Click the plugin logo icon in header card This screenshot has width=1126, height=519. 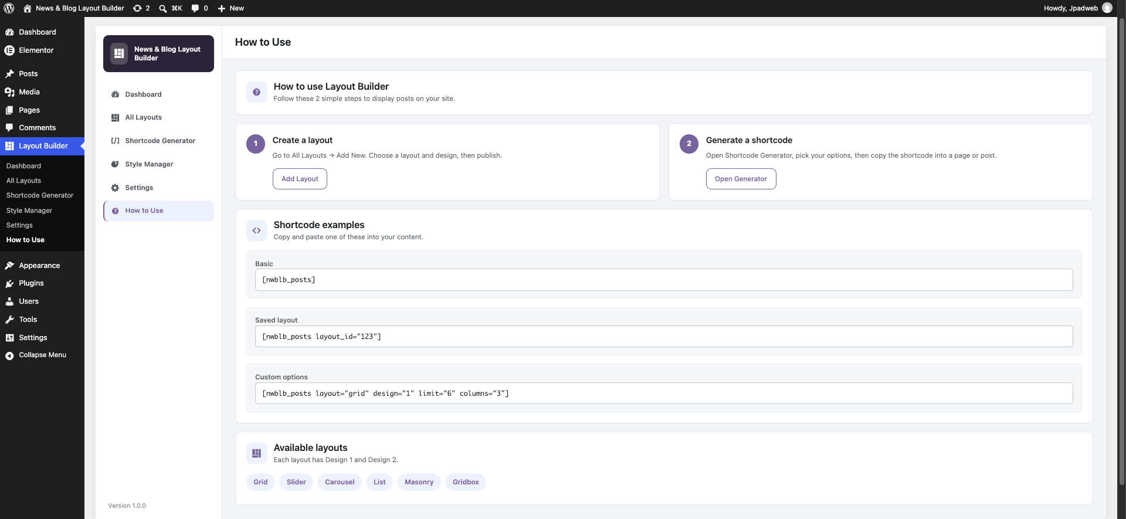pos(119,53)
